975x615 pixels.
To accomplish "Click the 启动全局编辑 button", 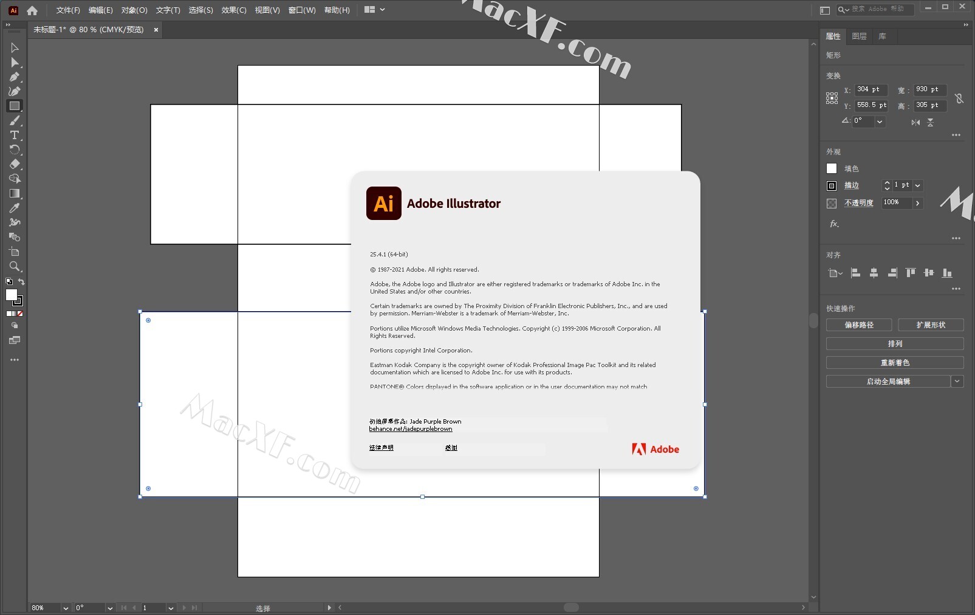I will point(888,382).
